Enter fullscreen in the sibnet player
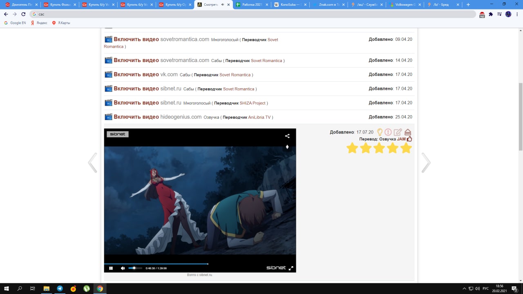Image resolution: width=523 pixels, height=294 pixels. (x=291, y=268)
